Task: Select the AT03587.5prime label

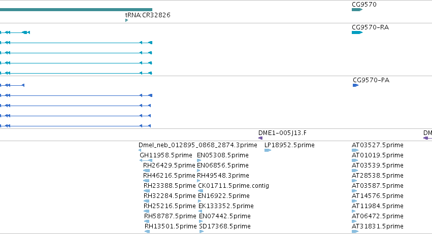Action: coord(378,186)
